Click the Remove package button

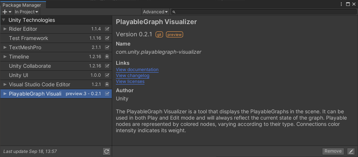[333, 151]
